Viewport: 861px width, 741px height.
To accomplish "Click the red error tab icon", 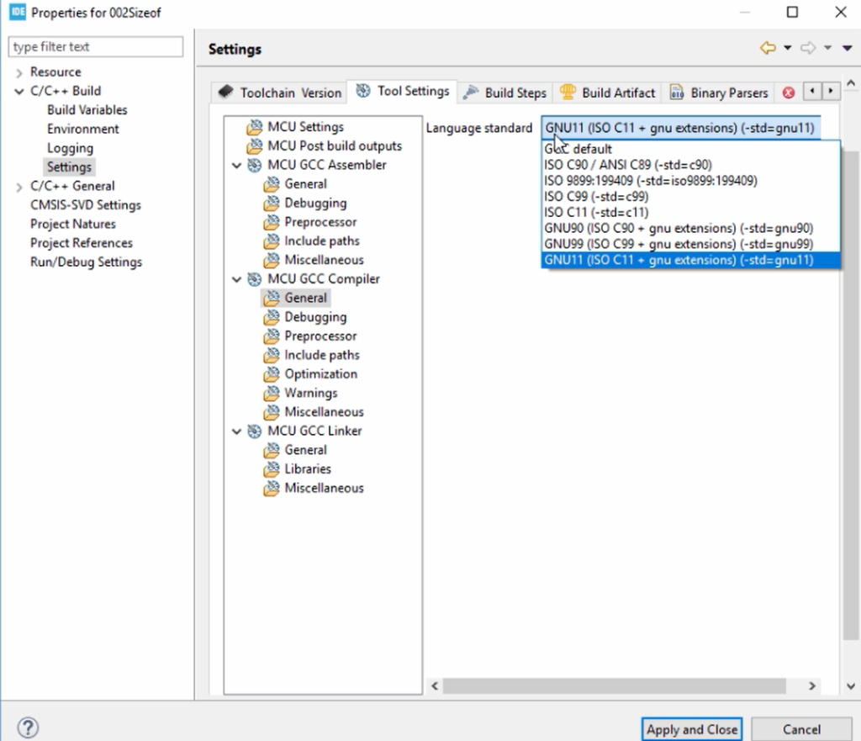I will pos(789,93).
